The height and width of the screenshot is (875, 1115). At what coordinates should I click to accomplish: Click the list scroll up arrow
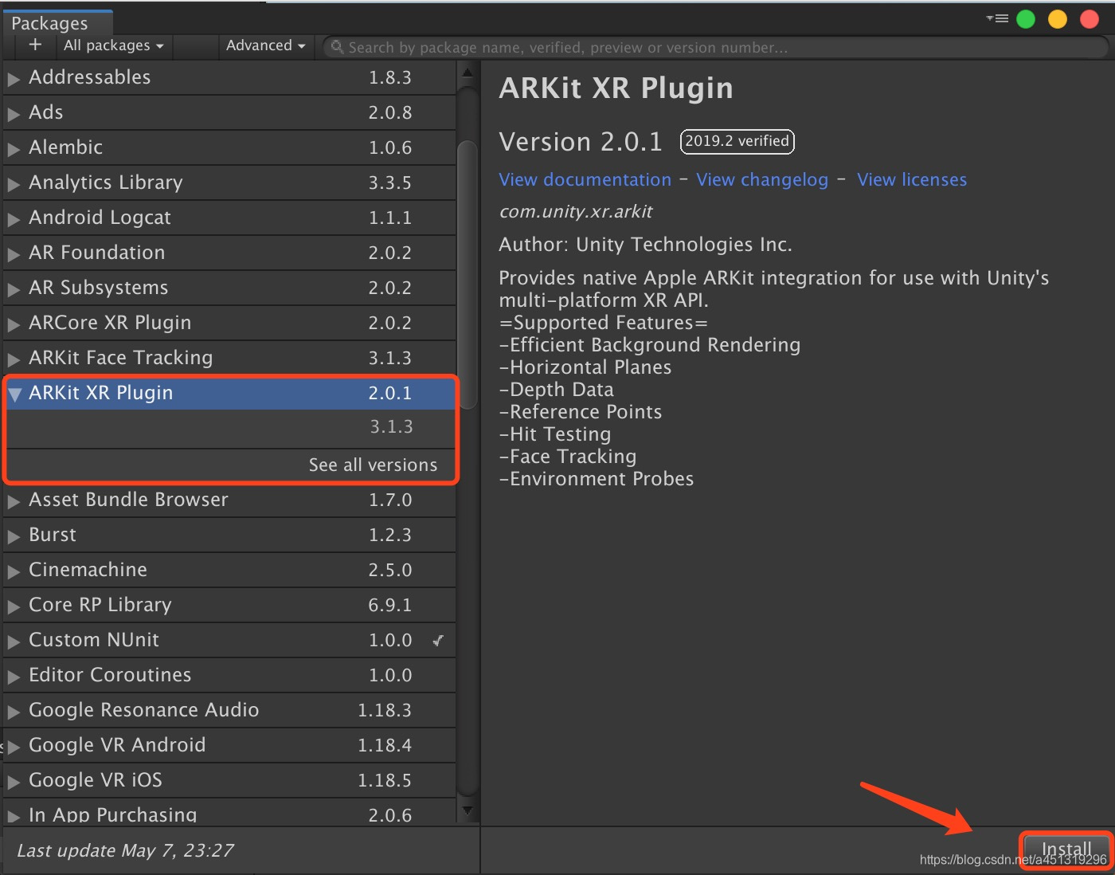tap(468, 73)
